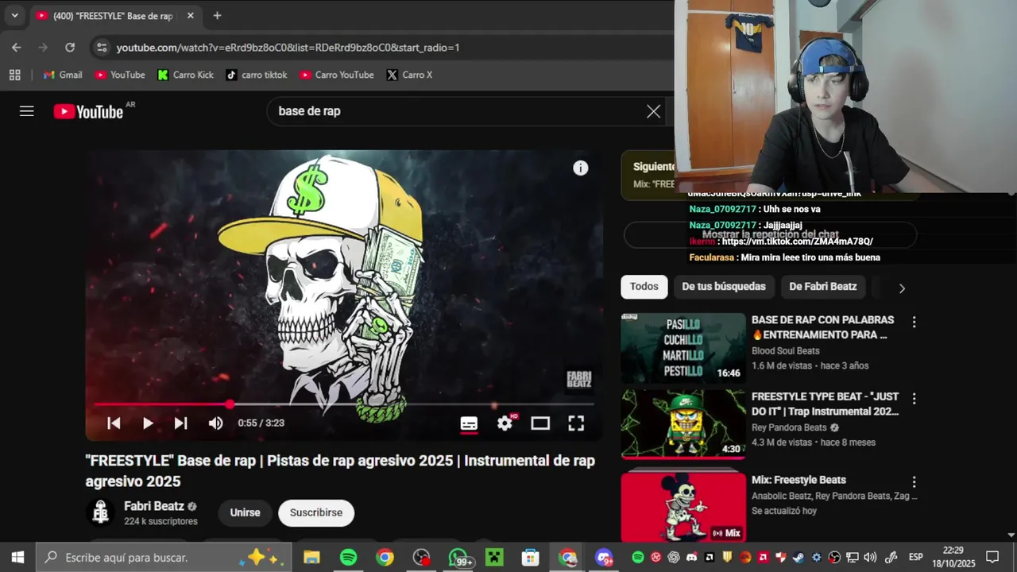1017x572 pixels.
Task: Open the Windows Start menu
Action: tap(17, 558)
